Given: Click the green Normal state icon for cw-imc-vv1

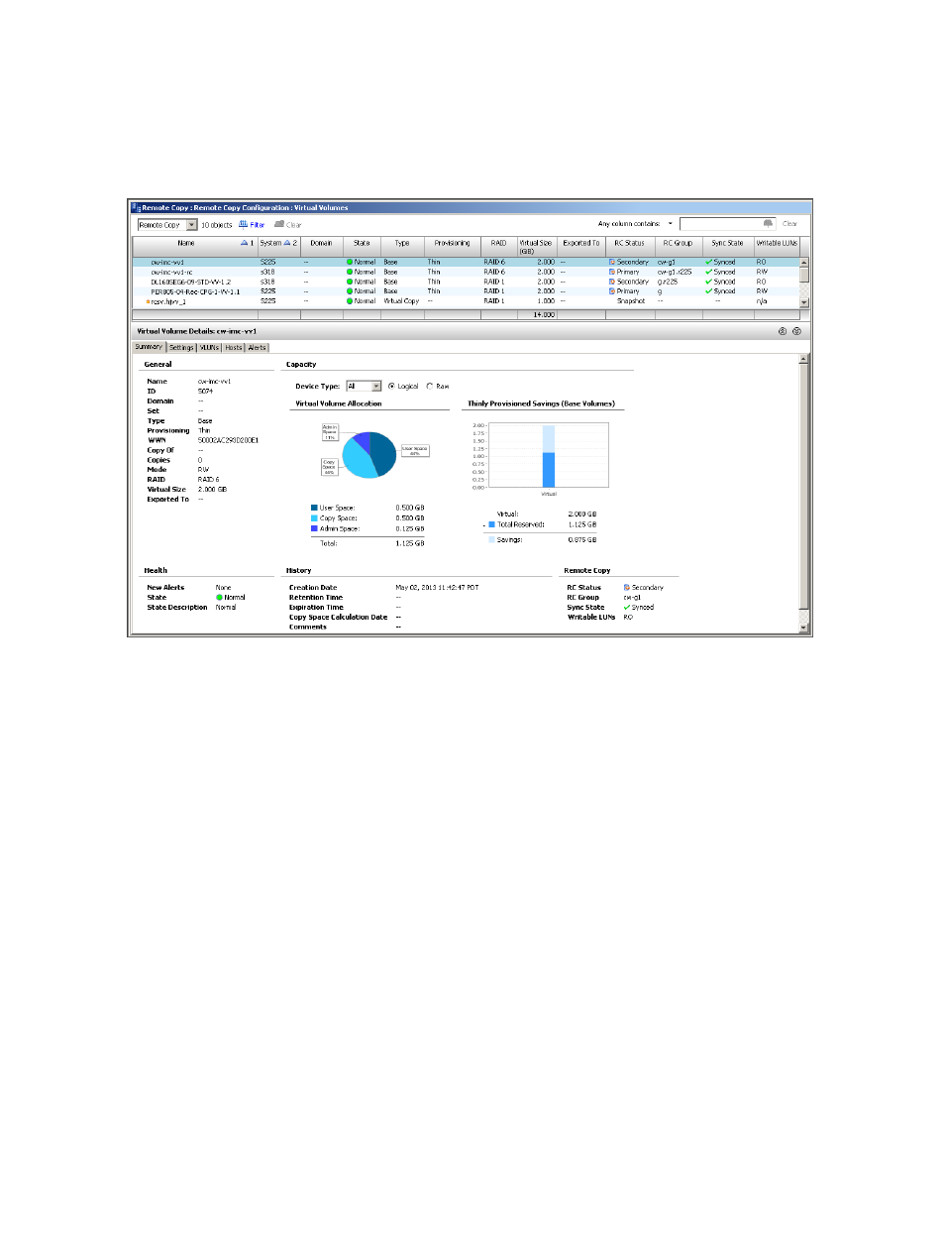Looking at the screenshot, I should [350, 262].
